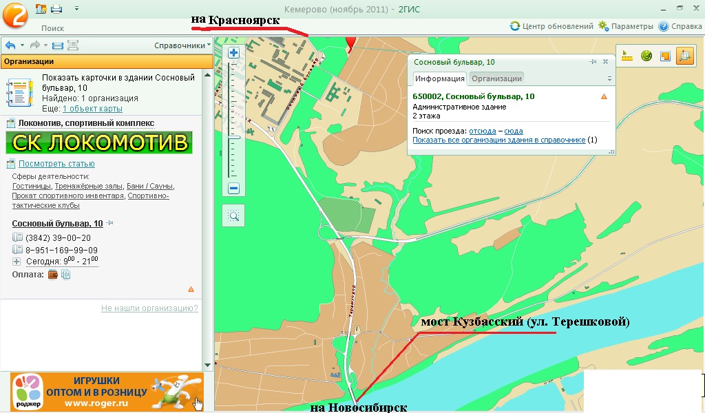
Task: Click the Роджер toys advertisement banner
Action: 107,392
